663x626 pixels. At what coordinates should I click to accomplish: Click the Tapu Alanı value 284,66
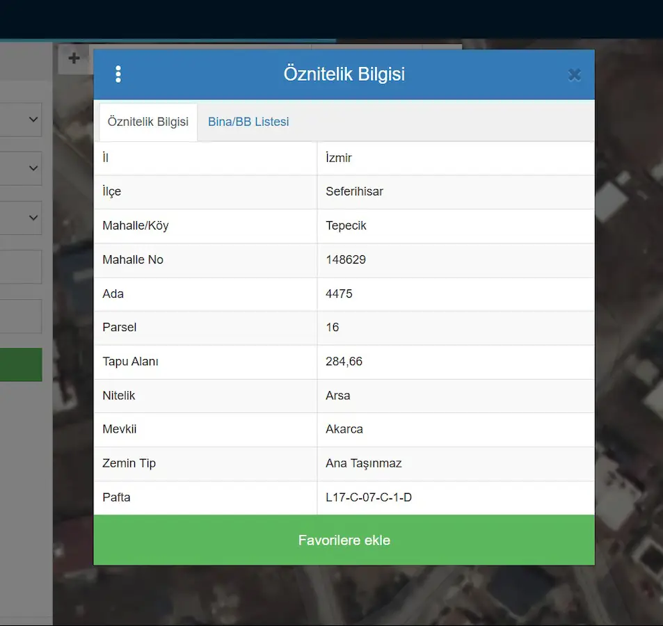[344, 362]
